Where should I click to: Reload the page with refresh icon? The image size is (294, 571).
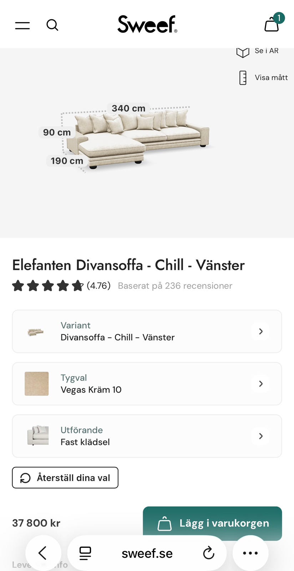click(209, 553)
